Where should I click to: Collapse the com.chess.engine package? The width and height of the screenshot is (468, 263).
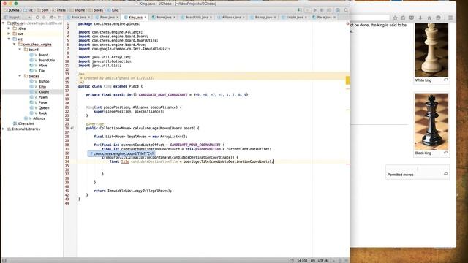click(14, 44)
